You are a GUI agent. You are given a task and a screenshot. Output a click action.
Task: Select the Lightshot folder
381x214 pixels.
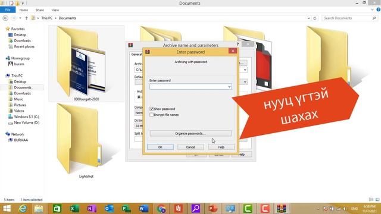tap(86, 141)
